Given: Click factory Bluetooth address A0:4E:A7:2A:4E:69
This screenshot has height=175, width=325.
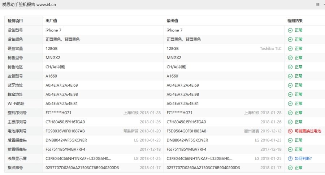Looking at the screenshot, I should coord(61,85).
